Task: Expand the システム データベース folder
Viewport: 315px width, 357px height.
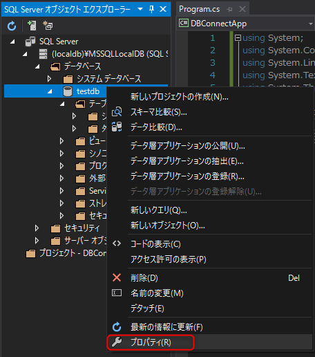Action: [49, 79]
